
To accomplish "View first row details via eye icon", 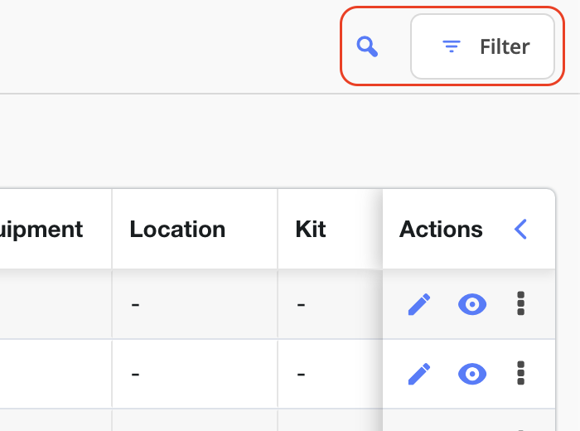I will pyautogui.click(x=472, y=304).
